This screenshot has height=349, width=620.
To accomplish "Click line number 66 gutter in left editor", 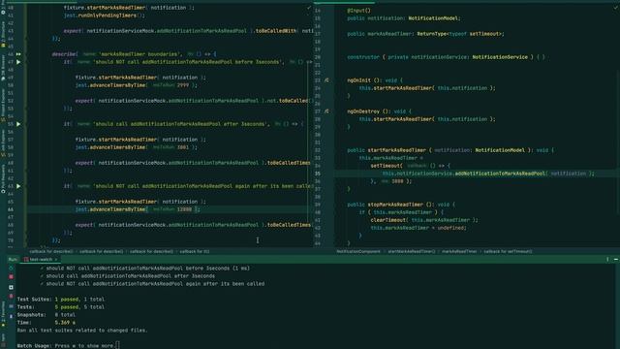I will tap(11, 209).
